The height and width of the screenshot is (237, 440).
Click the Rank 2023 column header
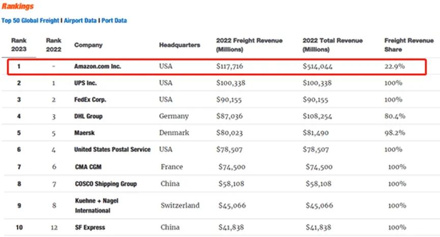pyautogui.click(x=19, y=45)
